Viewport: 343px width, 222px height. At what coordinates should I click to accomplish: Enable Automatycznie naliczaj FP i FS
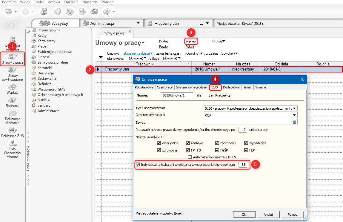point(190,157)
